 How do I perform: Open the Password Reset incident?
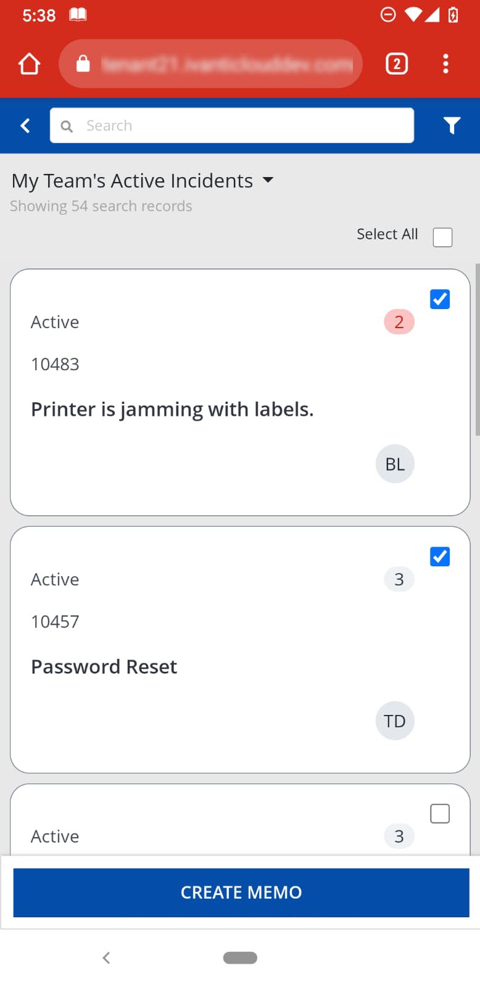coord(104,667)
